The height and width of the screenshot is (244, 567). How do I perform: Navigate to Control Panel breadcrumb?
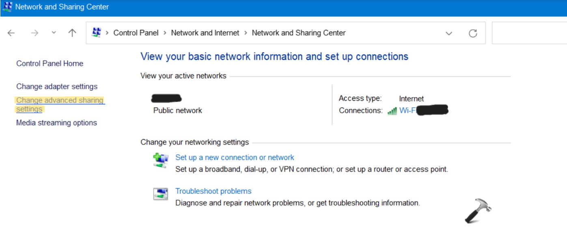pos(136,33)
